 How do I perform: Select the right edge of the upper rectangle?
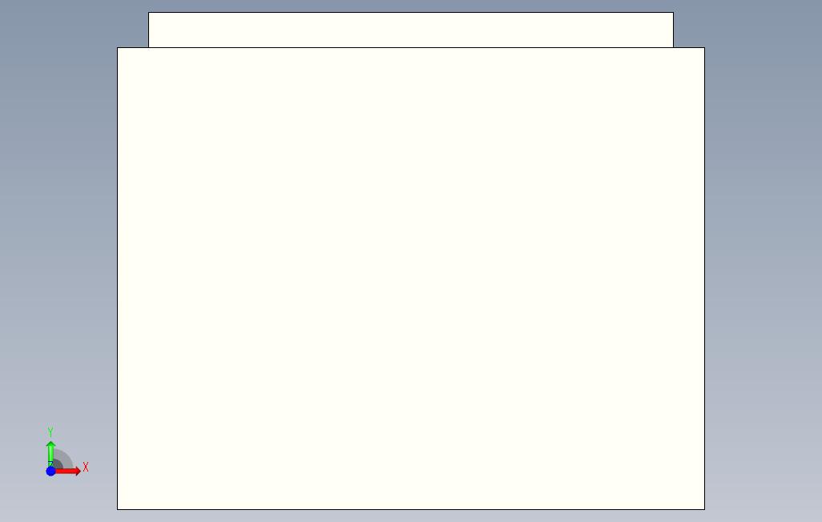674,30
